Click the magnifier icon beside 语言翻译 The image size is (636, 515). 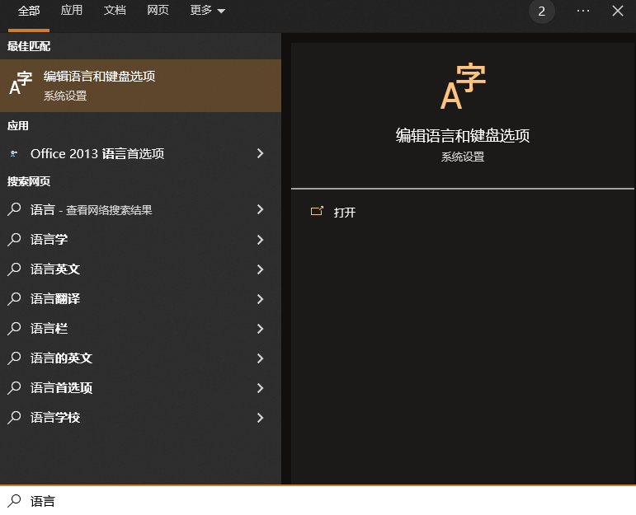coord(14,299)
